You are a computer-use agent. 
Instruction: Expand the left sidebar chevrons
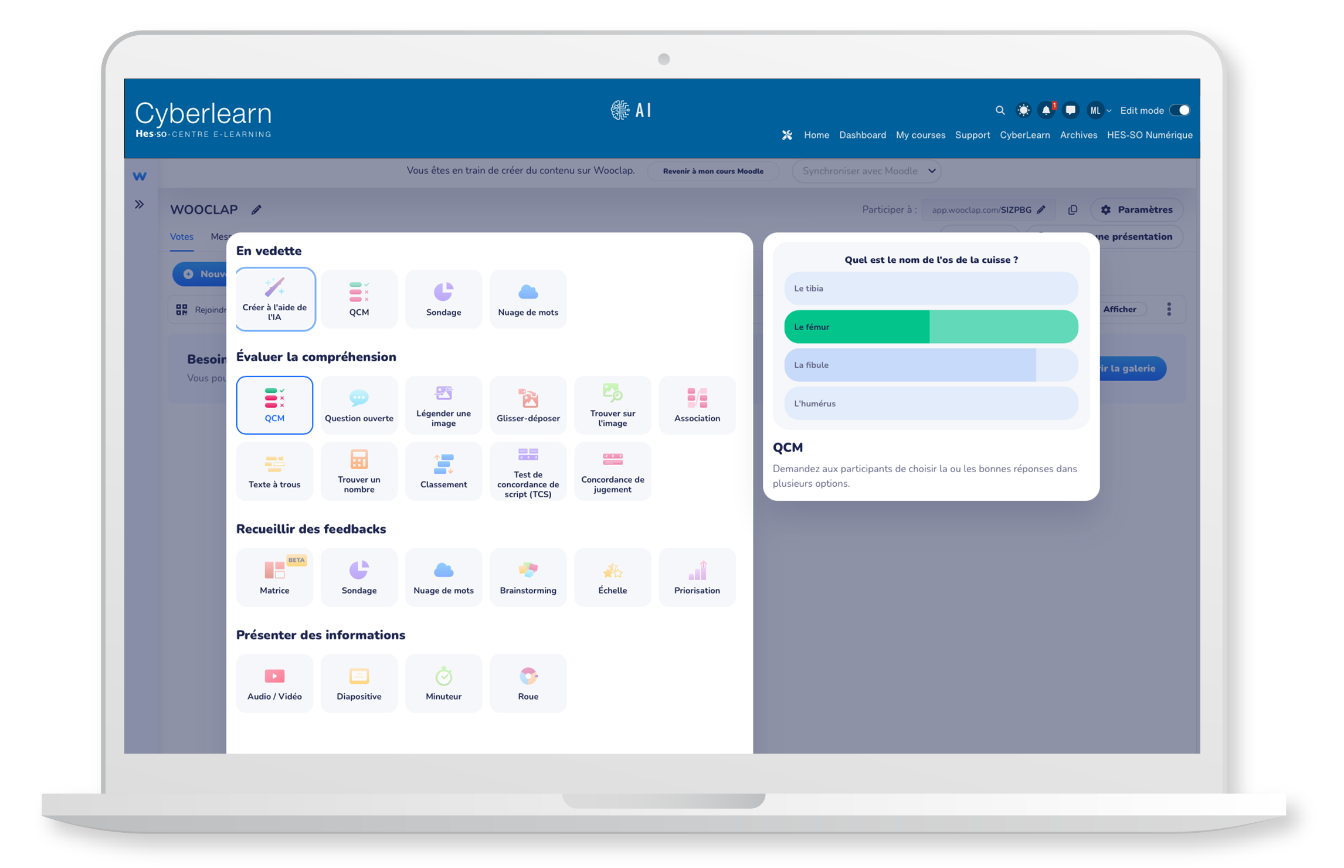pos(139,205)
